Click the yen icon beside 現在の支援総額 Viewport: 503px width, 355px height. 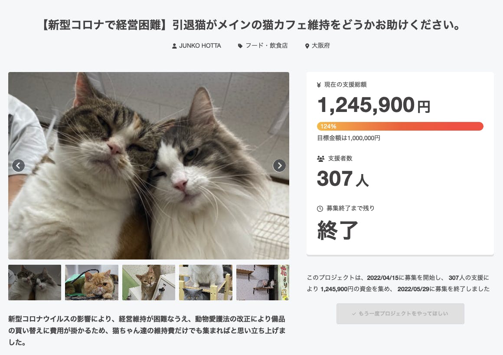tap(319, 85)
